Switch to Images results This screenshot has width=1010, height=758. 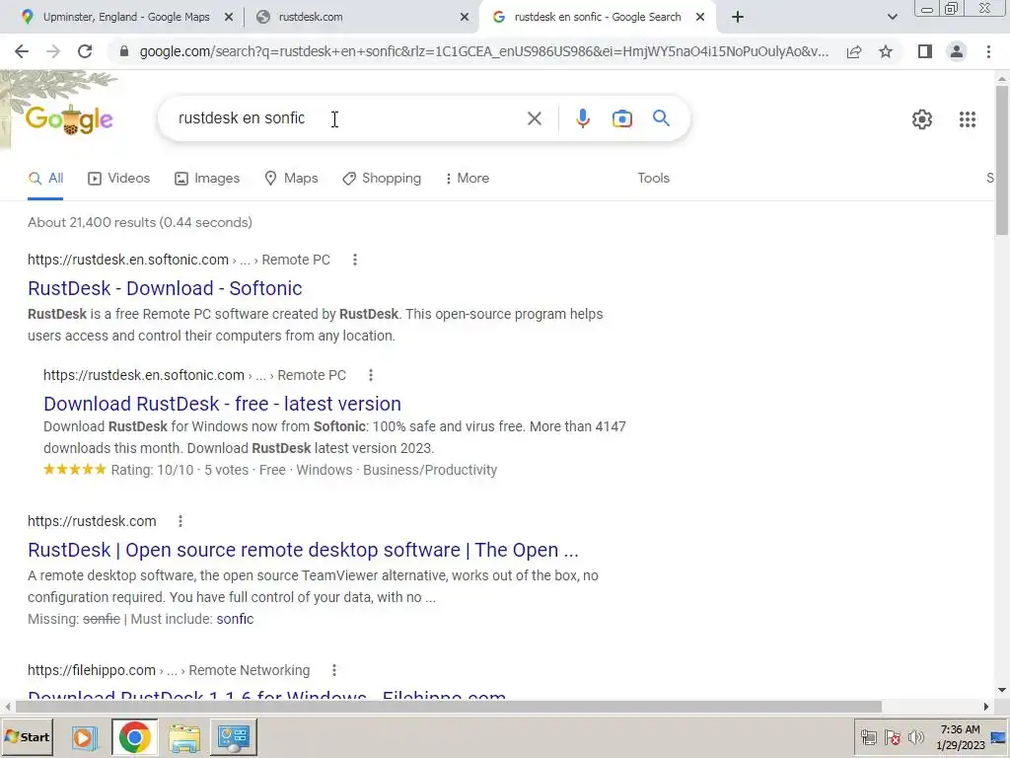(x=207, y=178)
